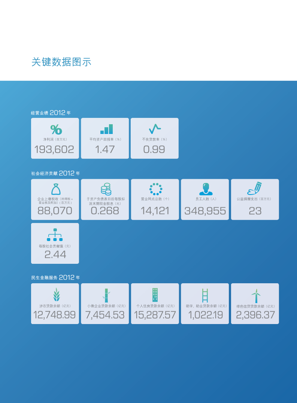
Task: Select the value 15,287.57
Action: (x=155, y=315)
